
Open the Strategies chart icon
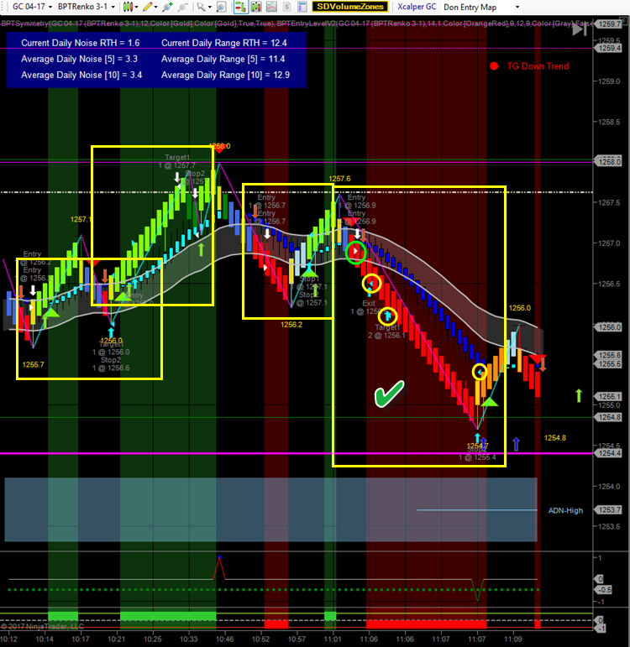pos(271,7)
